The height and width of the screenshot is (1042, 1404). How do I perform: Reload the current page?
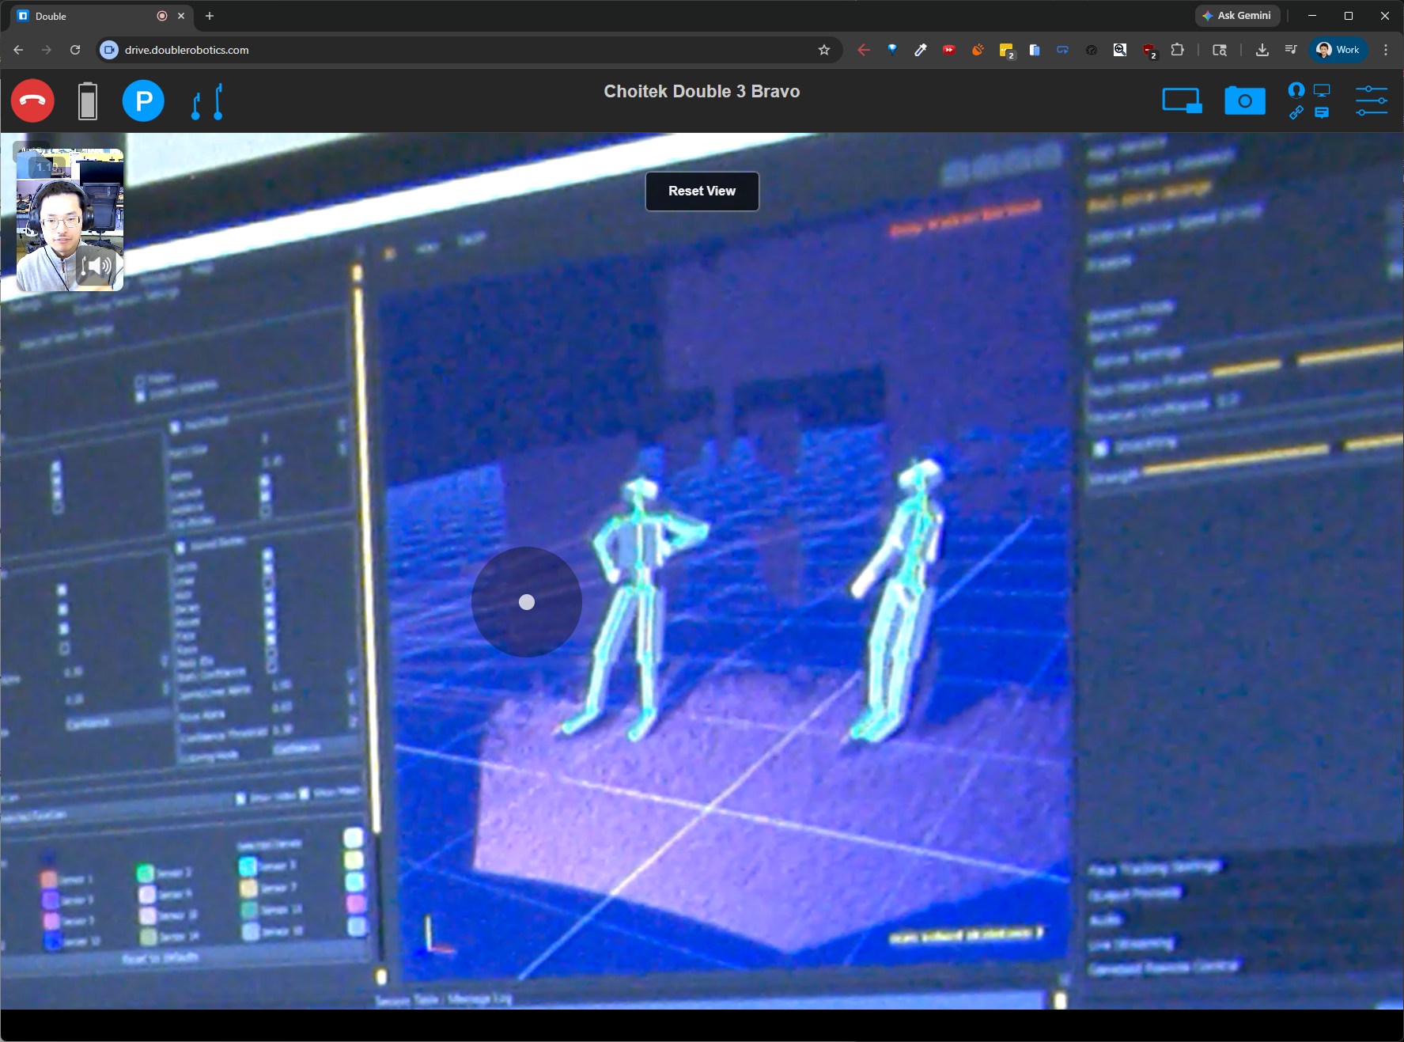click(75, 50)
